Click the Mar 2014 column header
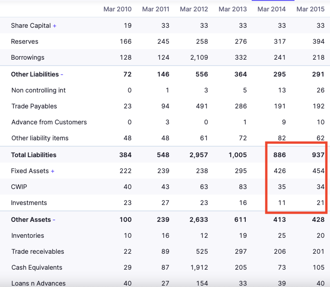 tap(271, 9)
